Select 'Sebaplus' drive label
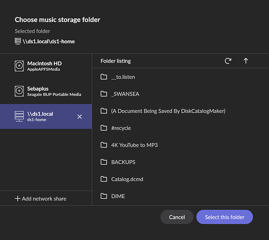This screenshot has height=240, width=269. point(38,89)
